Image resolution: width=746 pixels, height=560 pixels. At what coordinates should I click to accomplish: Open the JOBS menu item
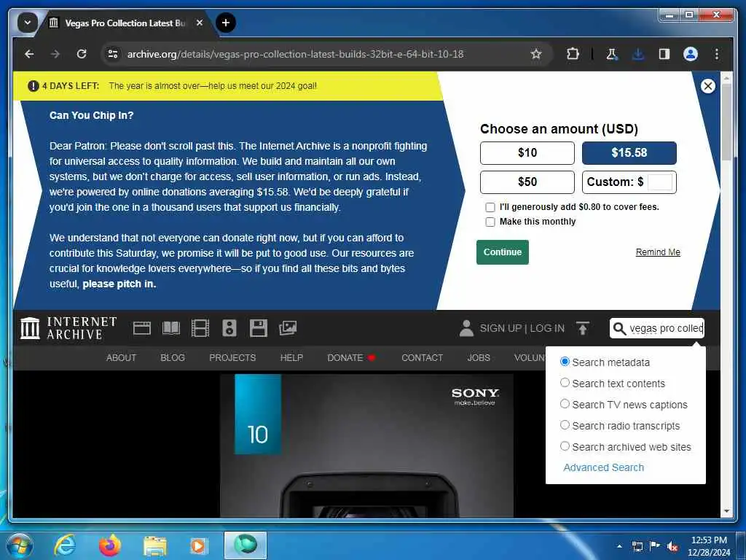[479, 357]
